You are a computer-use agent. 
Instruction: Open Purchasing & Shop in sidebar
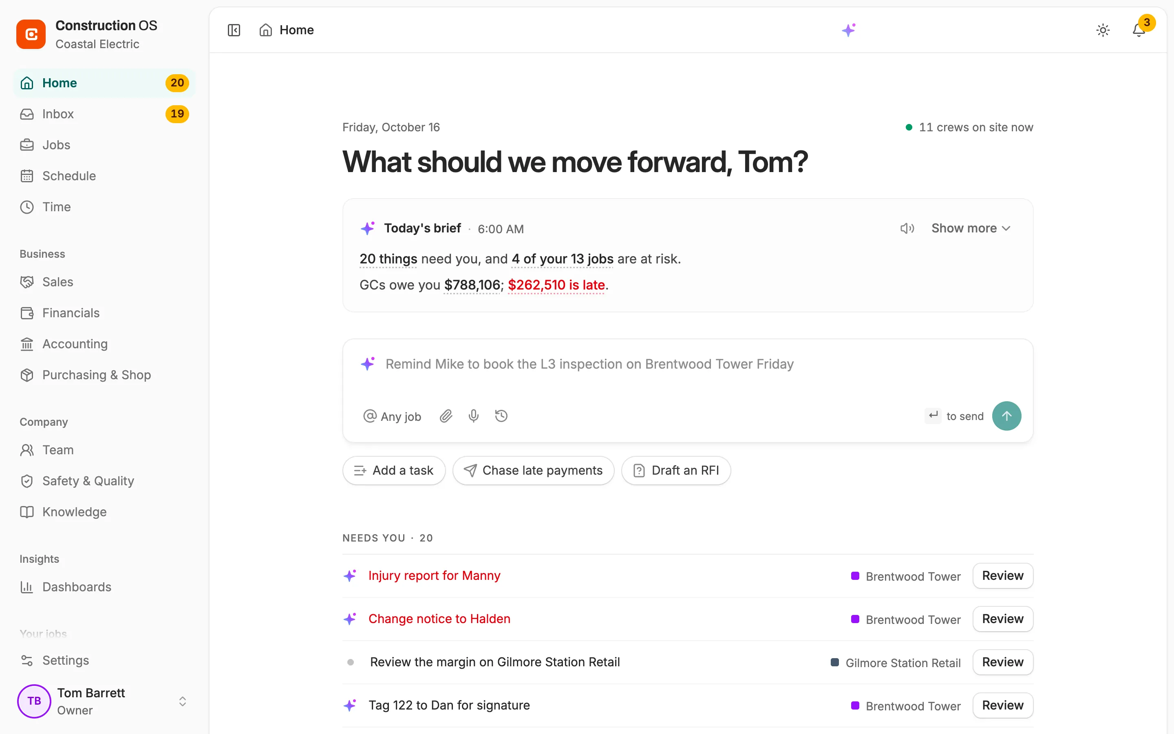pyautogui.click(x=104, y=375)
